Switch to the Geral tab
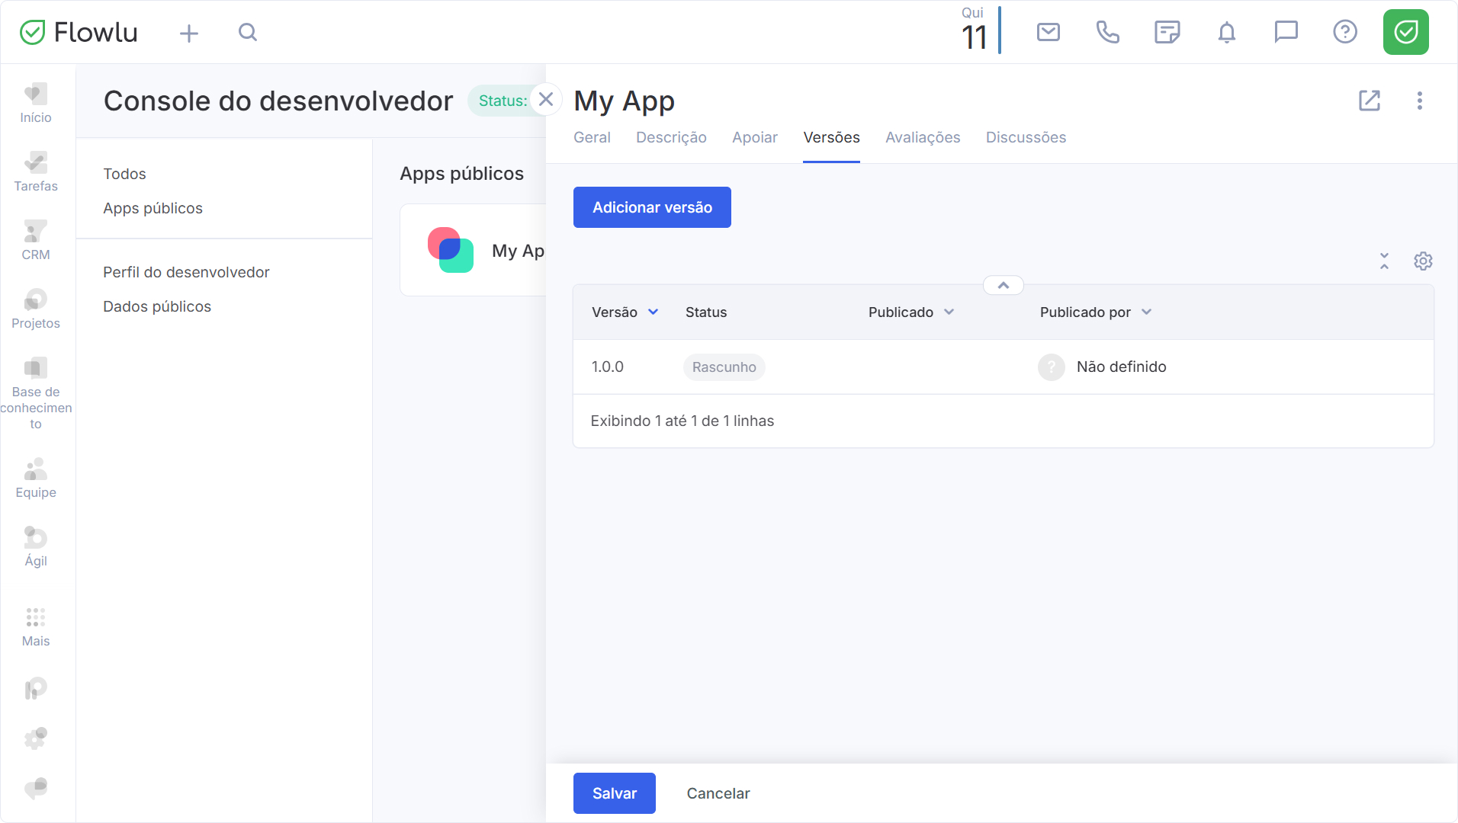This screenshot has height=823, width=1458. [592, 137]
